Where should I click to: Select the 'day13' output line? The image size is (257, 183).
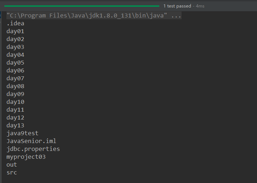[x=15, y=126]
